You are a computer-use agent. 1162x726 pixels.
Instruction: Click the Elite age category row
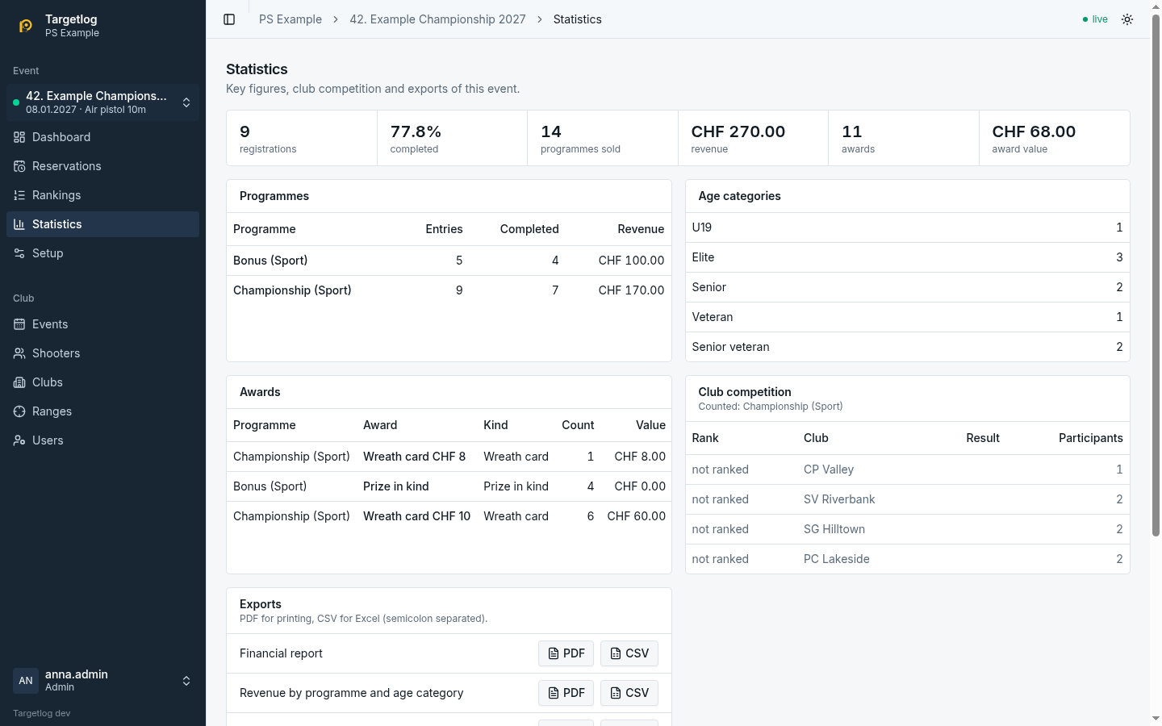[x=907, y=257]
